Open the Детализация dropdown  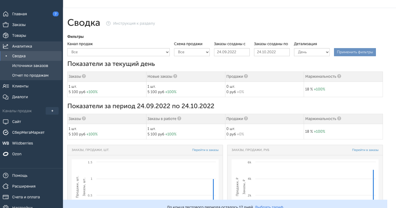tap(312, 52)
